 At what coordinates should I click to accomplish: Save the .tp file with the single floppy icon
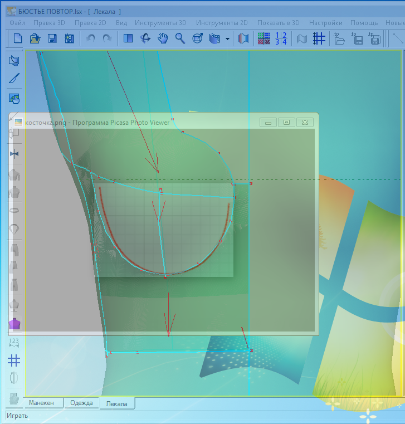[x=358, y=38]
